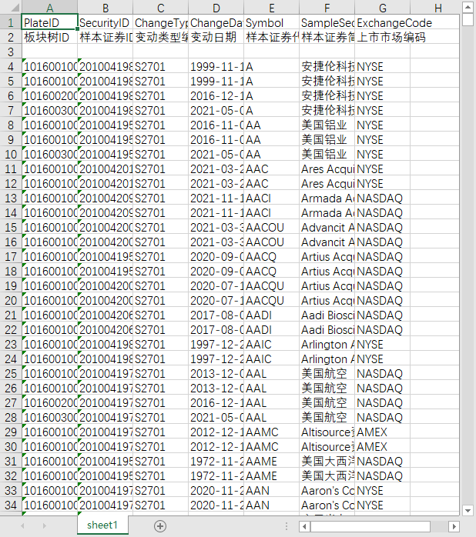Select column F header

point(327,8)
